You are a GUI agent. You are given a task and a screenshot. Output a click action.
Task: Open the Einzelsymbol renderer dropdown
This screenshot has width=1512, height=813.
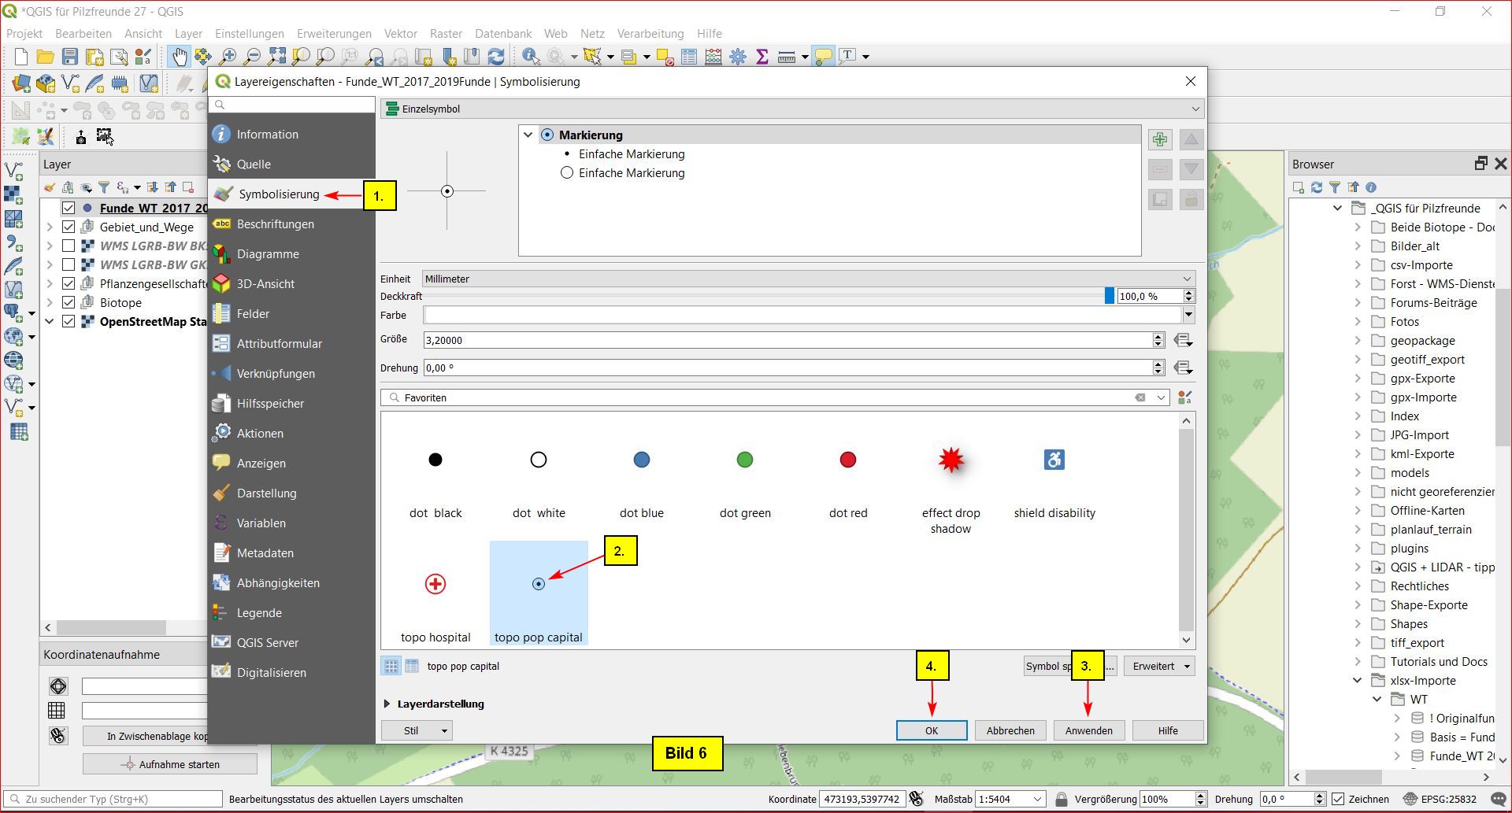(791, 109)
